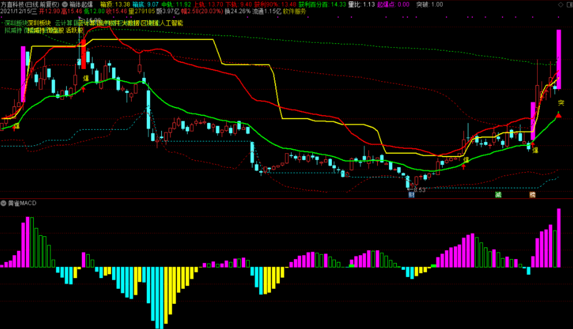This screenshot has height=329, width=573.
Task: Expand the 黄雀MACD indicator dropdown
Action: pos(3,203)
